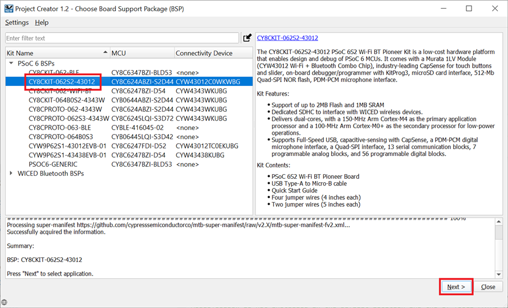Click the Close button at bottom right
Screen dimensions: 508x308
point(488,287)
